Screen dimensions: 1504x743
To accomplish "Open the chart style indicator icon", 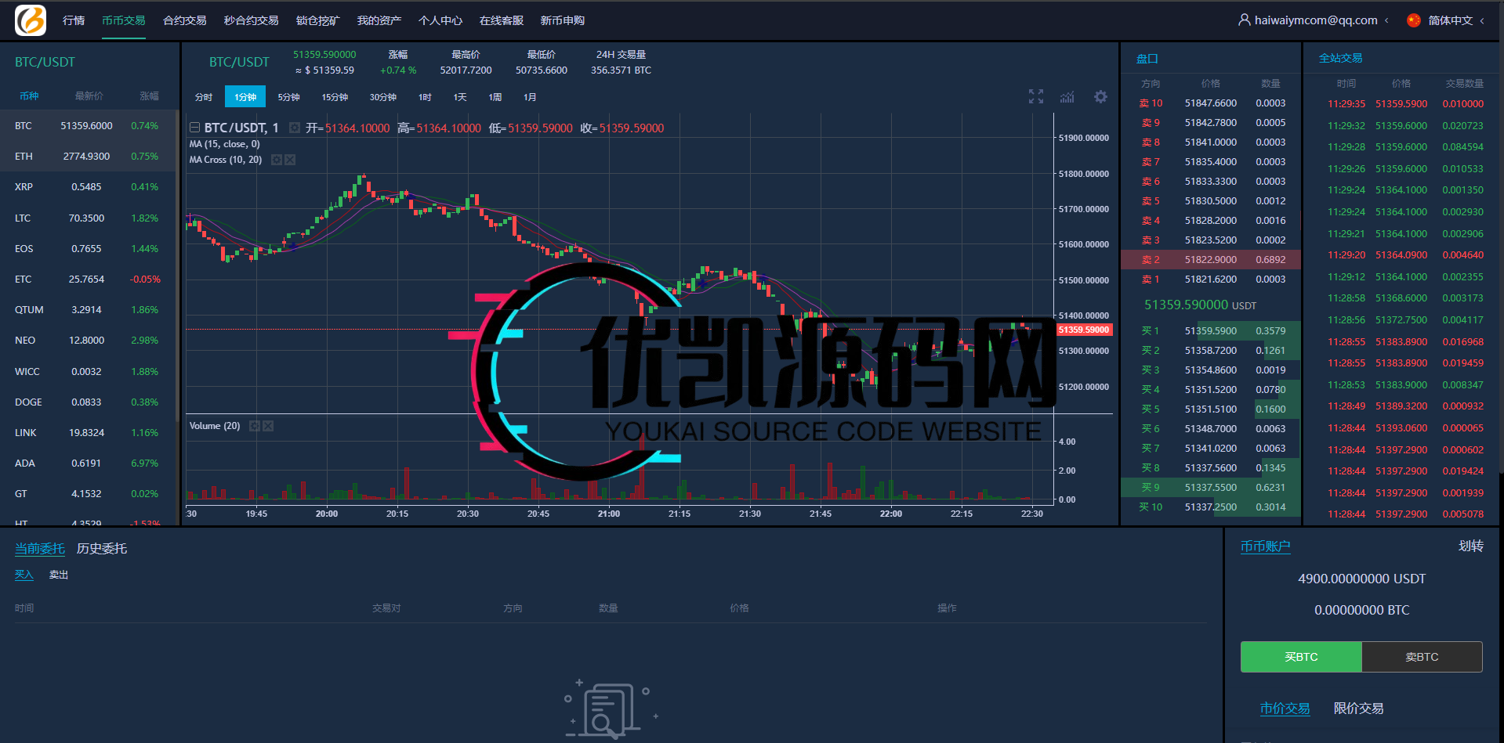I will coord(1067,96).
